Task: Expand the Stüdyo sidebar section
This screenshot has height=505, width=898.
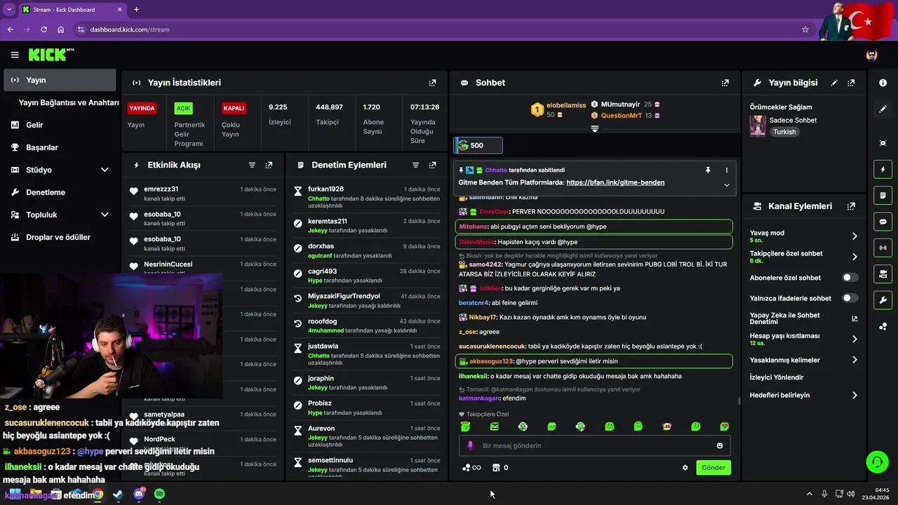Action: click(x=105, y=170)
